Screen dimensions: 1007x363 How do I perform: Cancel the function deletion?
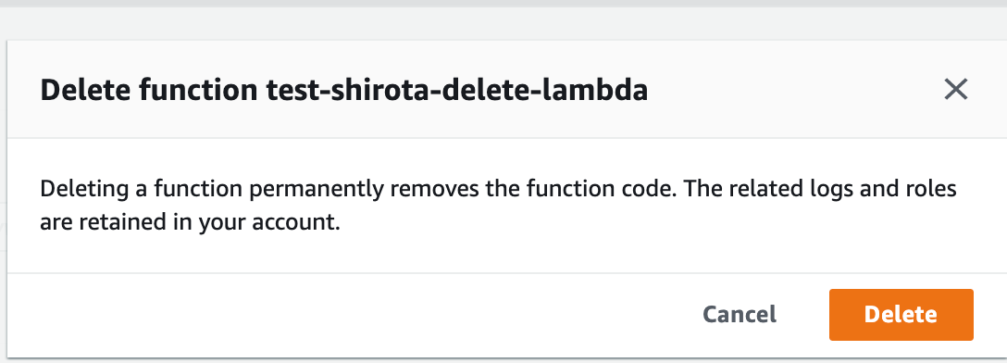coord(740,314)
